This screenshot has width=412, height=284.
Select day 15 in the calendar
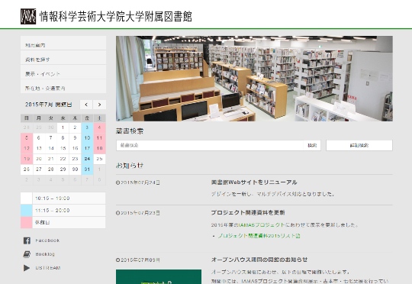63,148
